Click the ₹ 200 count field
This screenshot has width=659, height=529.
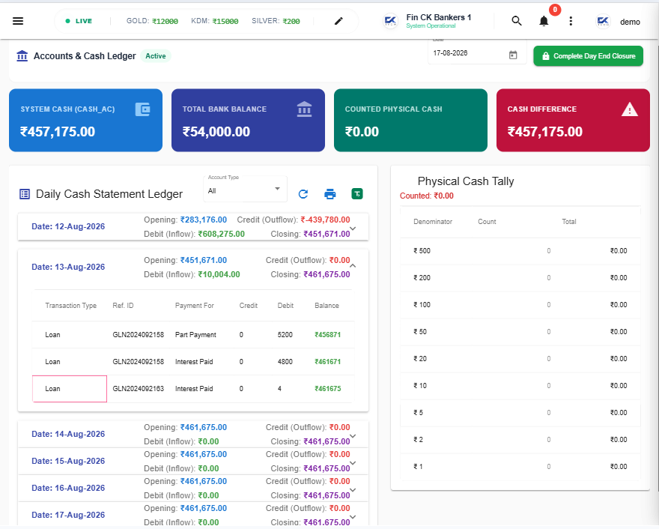548,278
